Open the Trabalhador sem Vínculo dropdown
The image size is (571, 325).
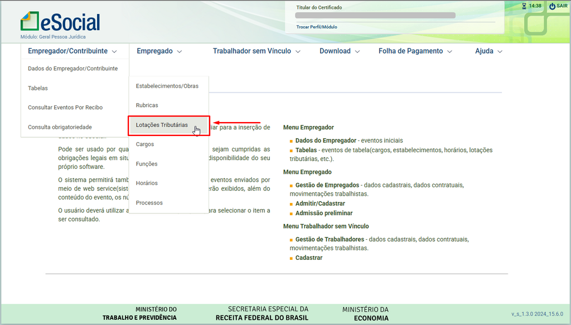click(x=257, y=51)
